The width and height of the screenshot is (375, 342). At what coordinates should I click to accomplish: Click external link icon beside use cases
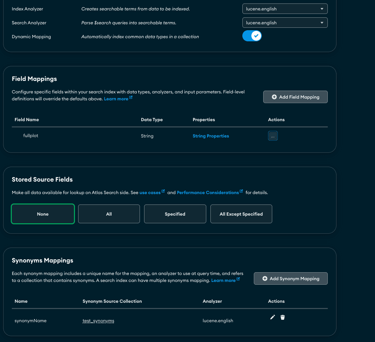click(163, 192)
